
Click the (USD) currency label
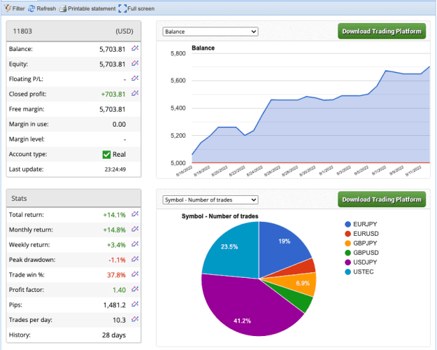click(124, 31)
